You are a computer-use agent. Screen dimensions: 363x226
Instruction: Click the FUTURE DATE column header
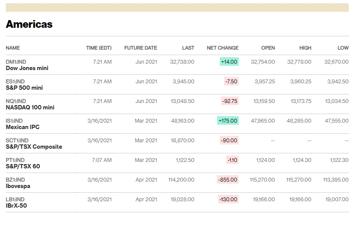[x=141, y=48]
